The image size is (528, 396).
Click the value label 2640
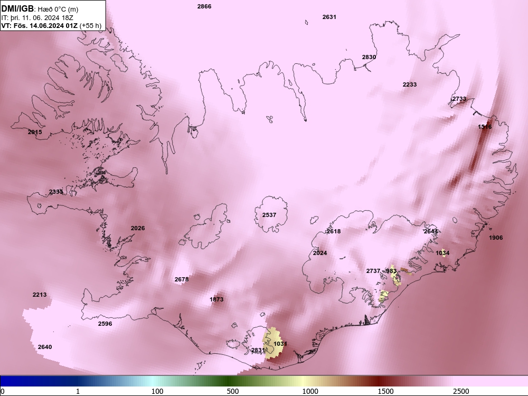click(45, 347)
